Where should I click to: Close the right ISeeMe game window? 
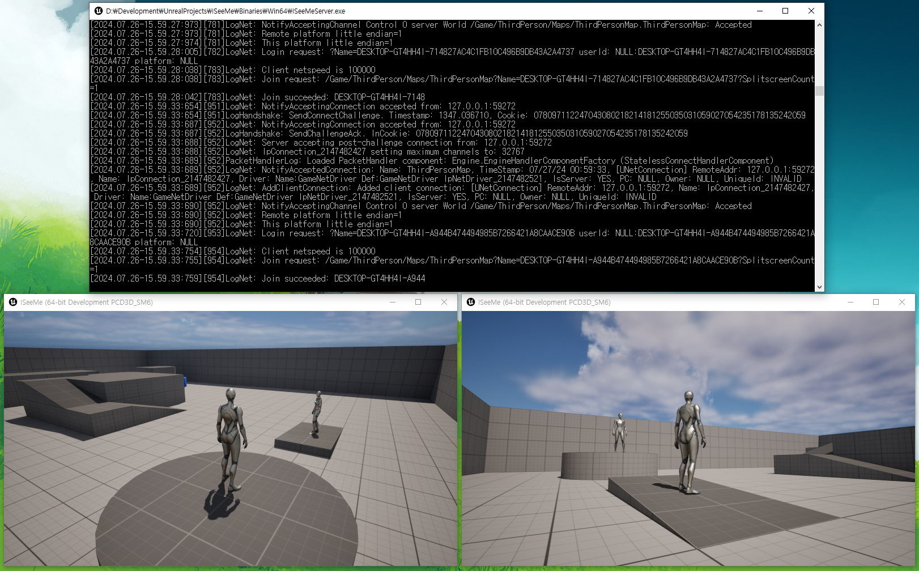click(x=902, y=302)
